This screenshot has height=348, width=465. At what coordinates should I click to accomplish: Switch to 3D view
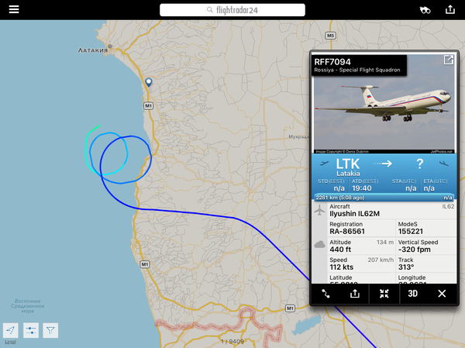pyautogui.click(x=412, y=294)
